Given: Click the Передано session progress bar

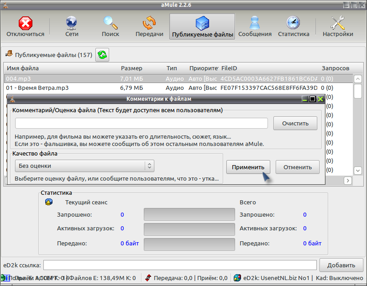Looking at the screenshot, I should coord(189,244).
